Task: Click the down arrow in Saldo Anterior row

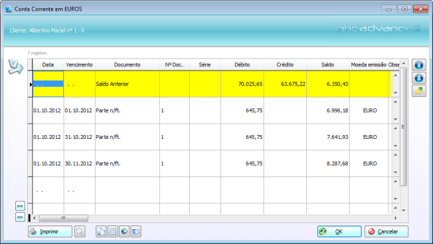Action: (x=395, y=93)
